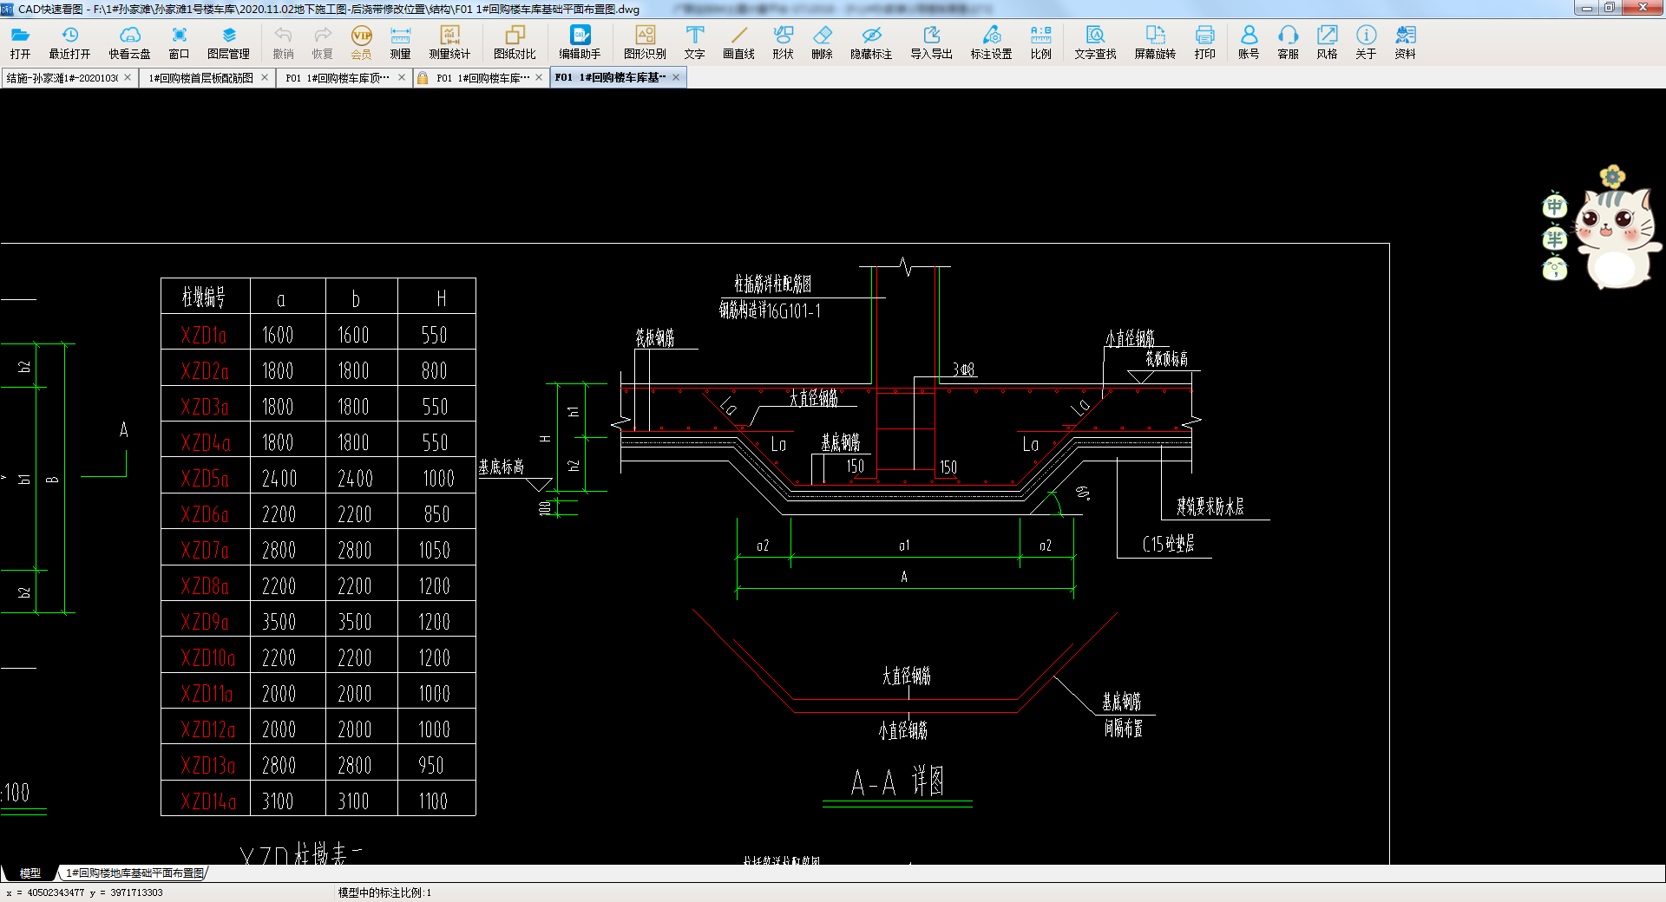Toggle hide annotations

coord(870,42)
